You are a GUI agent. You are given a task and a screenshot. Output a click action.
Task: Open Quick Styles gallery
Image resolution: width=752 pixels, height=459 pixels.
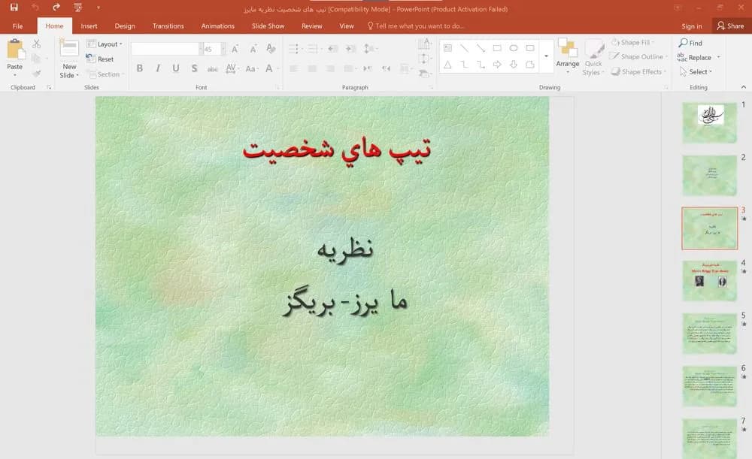[593, 57]
